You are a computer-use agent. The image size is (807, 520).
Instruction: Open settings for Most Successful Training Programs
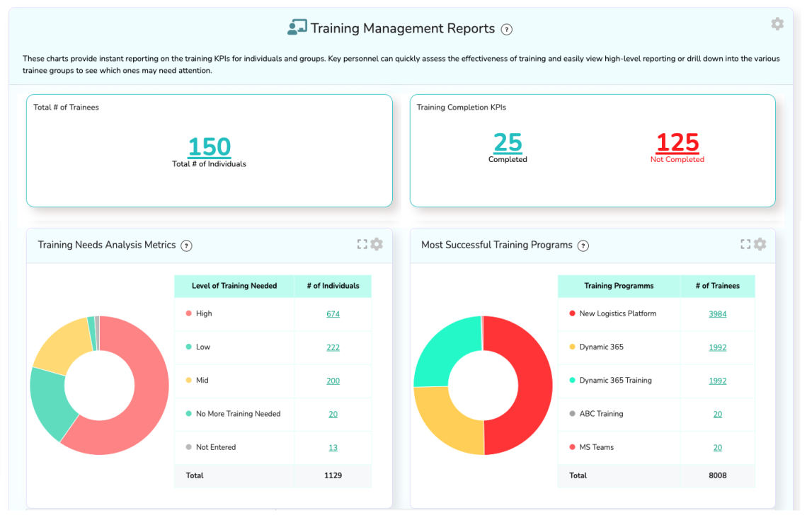tap(760, 244)
